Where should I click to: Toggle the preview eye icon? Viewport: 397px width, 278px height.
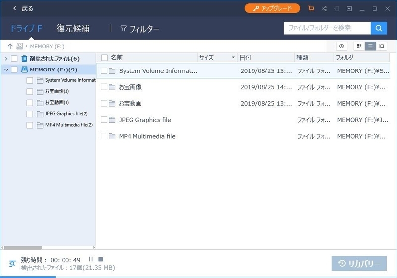[341, 46]
